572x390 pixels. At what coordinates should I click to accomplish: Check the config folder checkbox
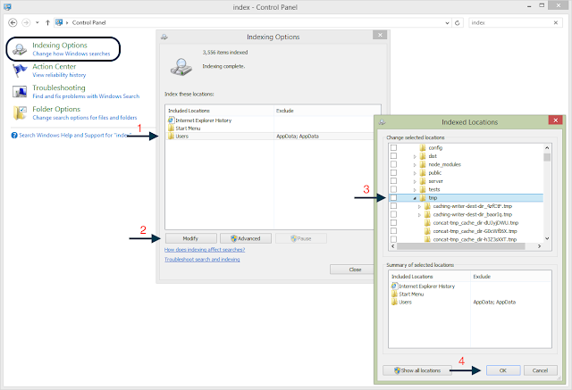click(393, 147)
